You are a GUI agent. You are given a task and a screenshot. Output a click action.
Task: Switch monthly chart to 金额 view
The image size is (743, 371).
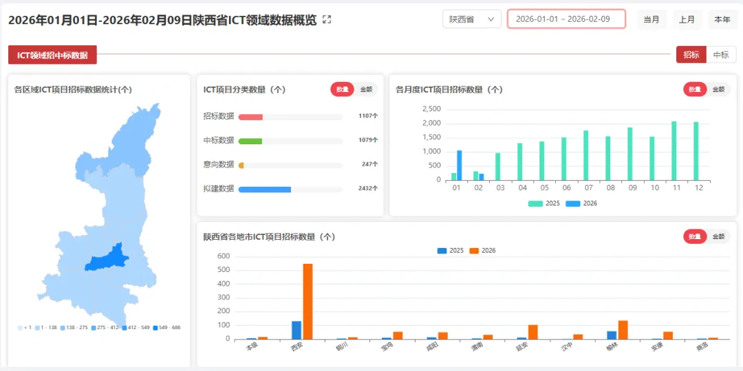tap(718, 89)
